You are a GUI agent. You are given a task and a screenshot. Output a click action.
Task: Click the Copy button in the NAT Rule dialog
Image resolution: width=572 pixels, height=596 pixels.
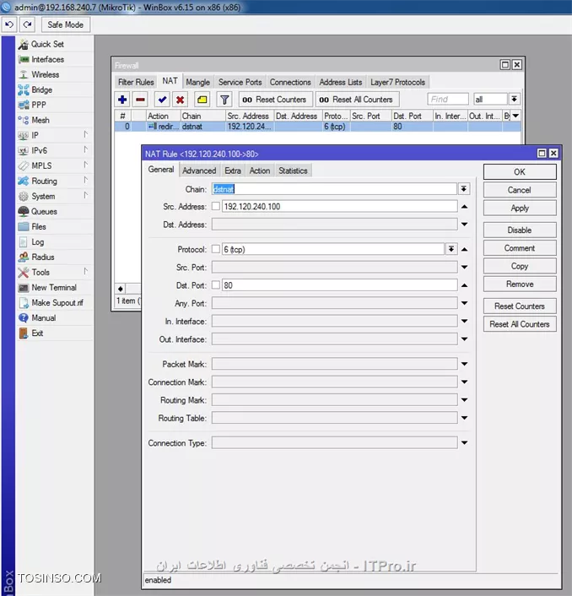(x=520, y=266)
